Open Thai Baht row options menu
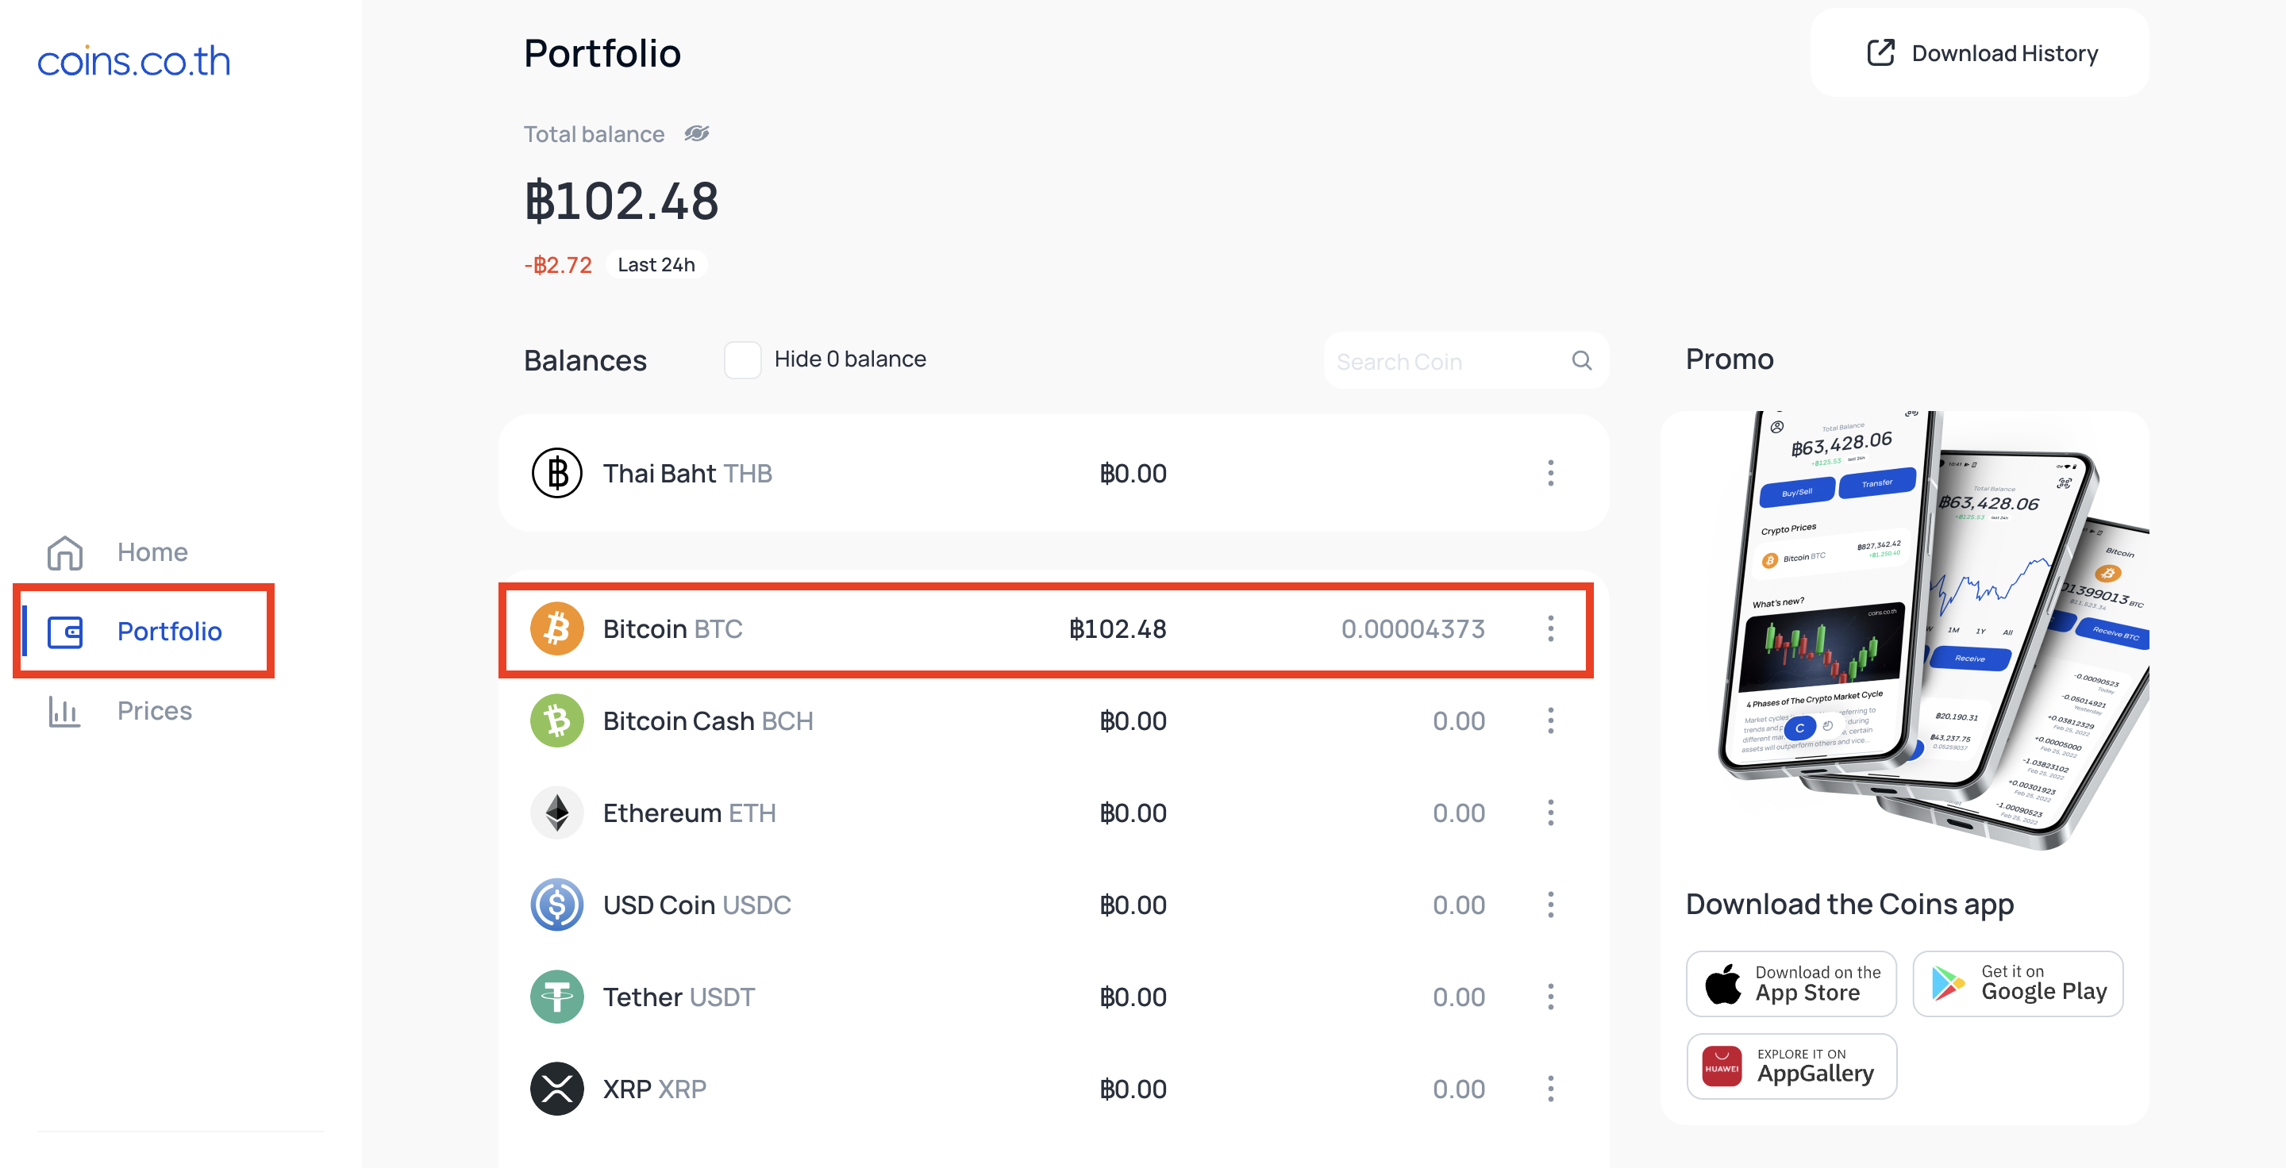2286x1168 pixels. coord(1550,473)
